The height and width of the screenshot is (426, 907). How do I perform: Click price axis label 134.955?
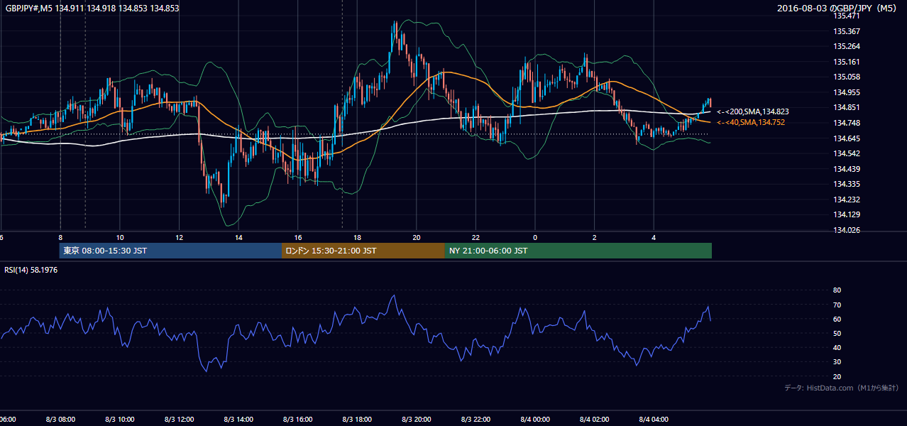[846, 92]
